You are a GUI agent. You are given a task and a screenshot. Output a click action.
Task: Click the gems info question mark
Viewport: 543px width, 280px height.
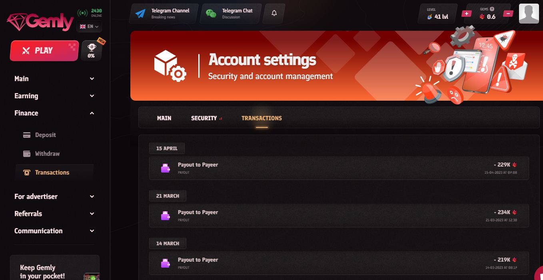492,9
